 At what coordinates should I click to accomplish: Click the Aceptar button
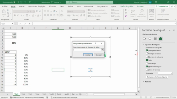coord(88,55)
